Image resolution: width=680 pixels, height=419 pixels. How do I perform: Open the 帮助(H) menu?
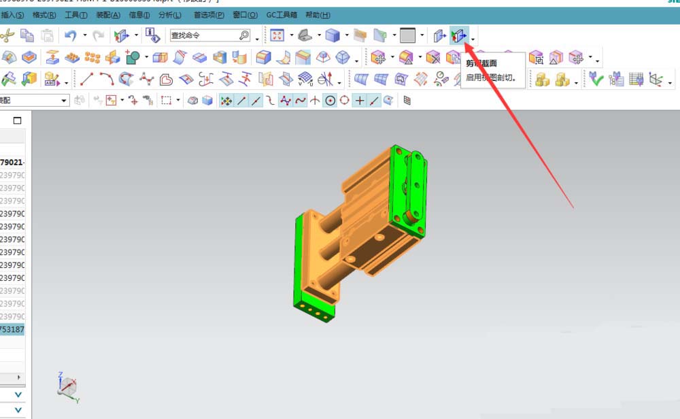coord(318,15)
